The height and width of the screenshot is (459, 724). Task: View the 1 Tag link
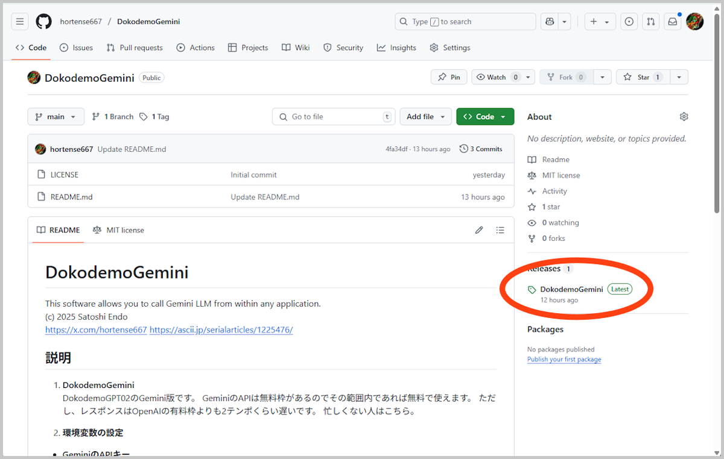point(154,117)
